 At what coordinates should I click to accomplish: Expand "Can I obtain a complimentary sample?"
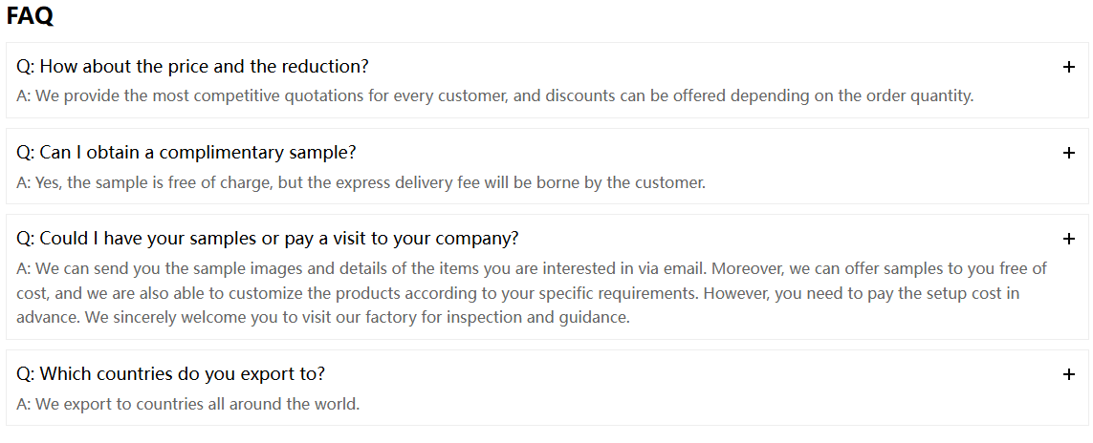tap(186, 153)
